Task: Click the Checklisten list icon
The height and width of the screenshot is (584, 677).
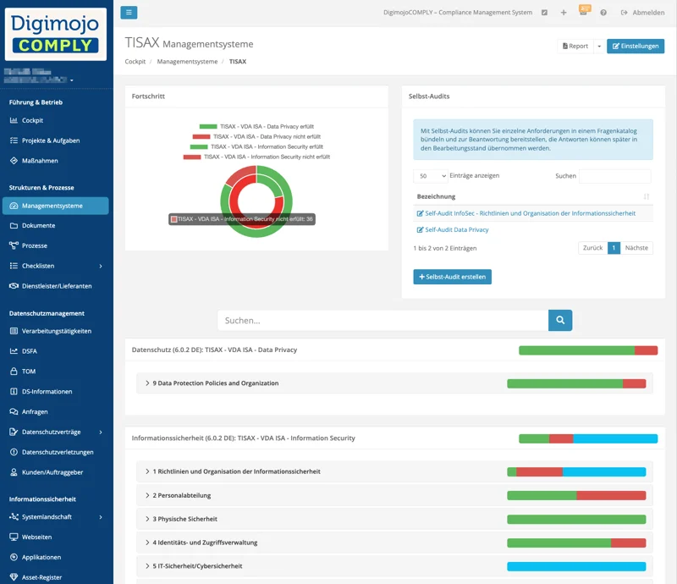Action: coord(14,266)
